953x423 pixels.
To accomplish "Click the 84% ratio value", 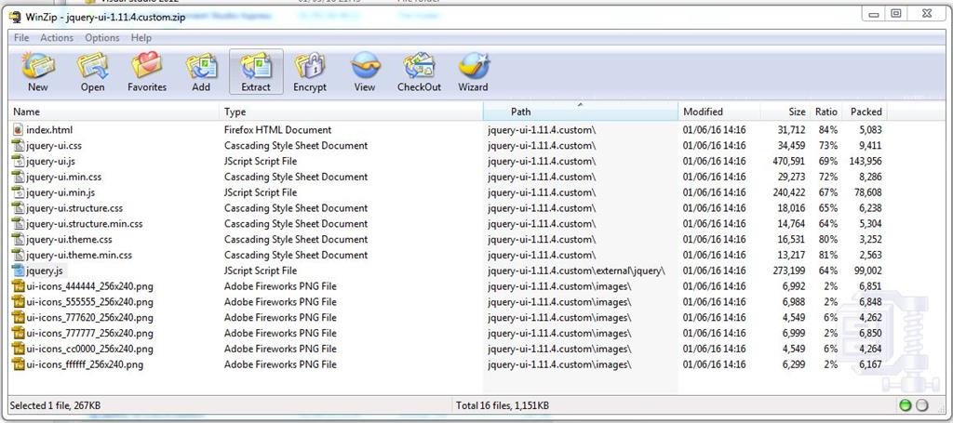I will (x=827, y=130).
